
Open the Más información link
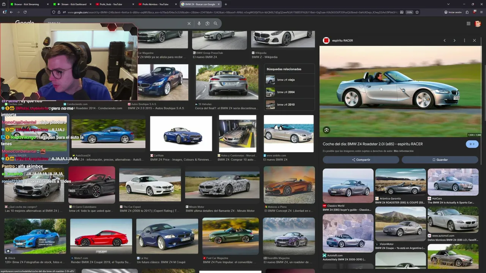404,151
